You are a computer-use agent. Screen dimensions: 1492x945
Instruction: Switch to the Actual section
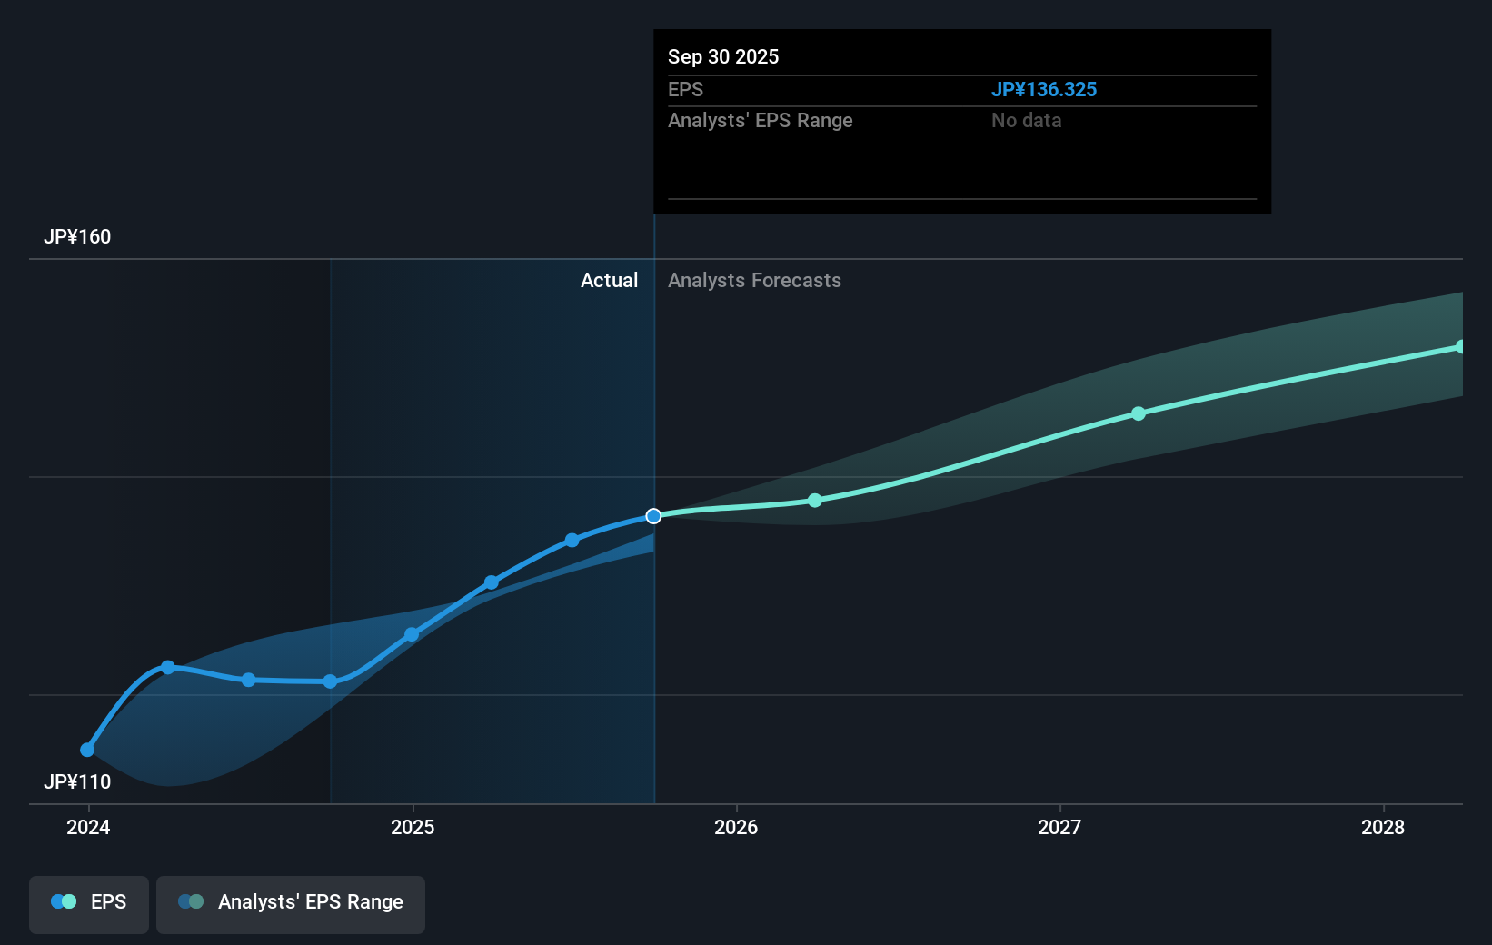[609, 280]
